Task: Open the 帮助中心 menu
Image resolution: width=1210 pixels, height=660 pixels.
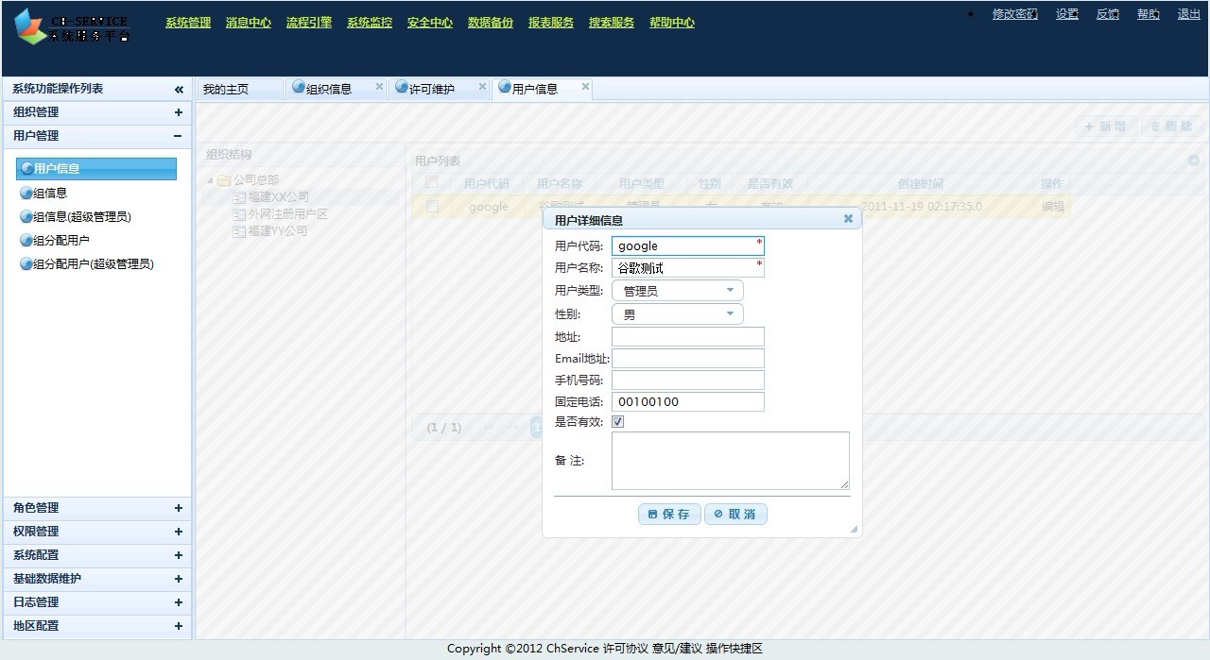Action: (x=672, y=23)
